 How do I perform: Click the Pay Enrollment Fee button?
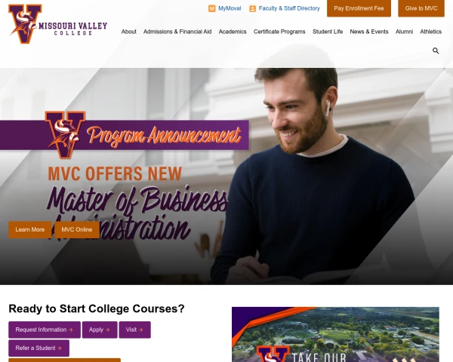[x=359, y=8]
